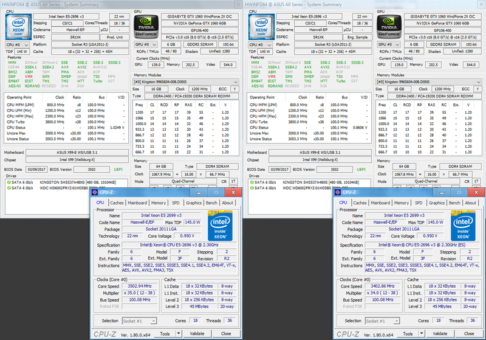Click the right CPU-Z title bar app icon
486x340 pixels.
pos(338,192)
